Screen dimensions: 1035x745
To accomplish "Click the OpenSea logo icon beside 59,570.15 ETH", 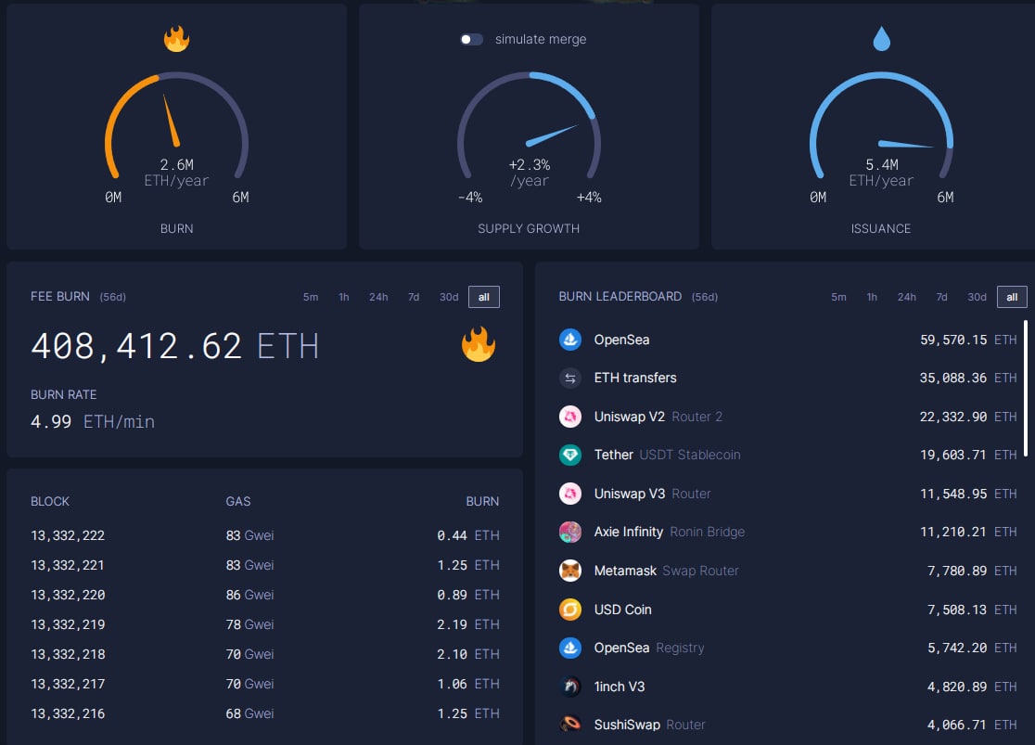I will click(x=570, y=340).
